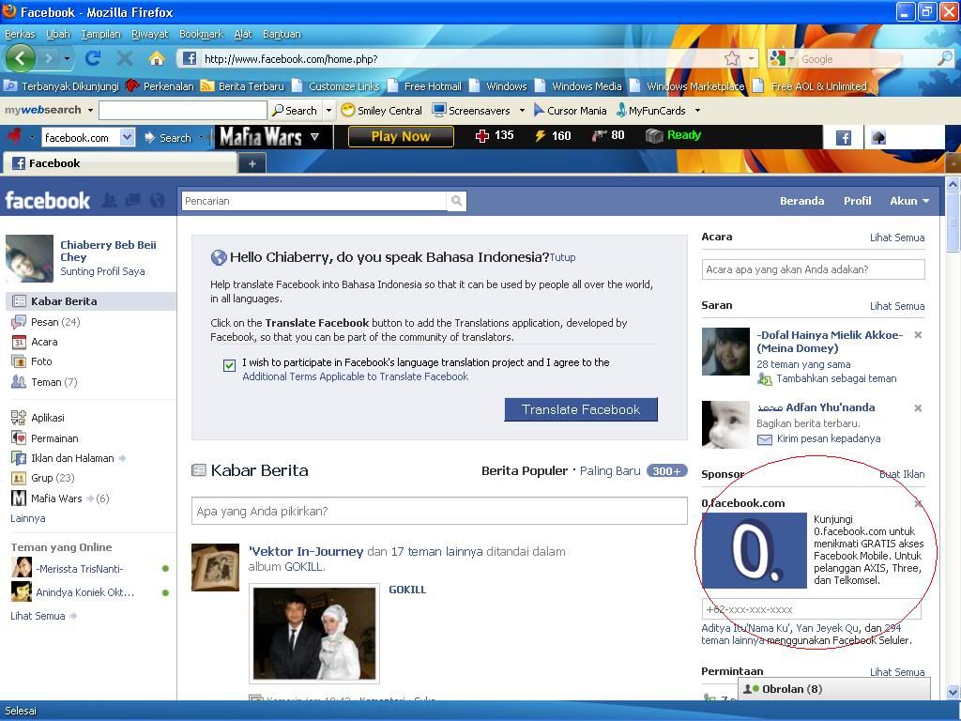Open Facebook friend requests icon in header
The height and width of the screenshot is (721, 961).
tap(110, 200)
